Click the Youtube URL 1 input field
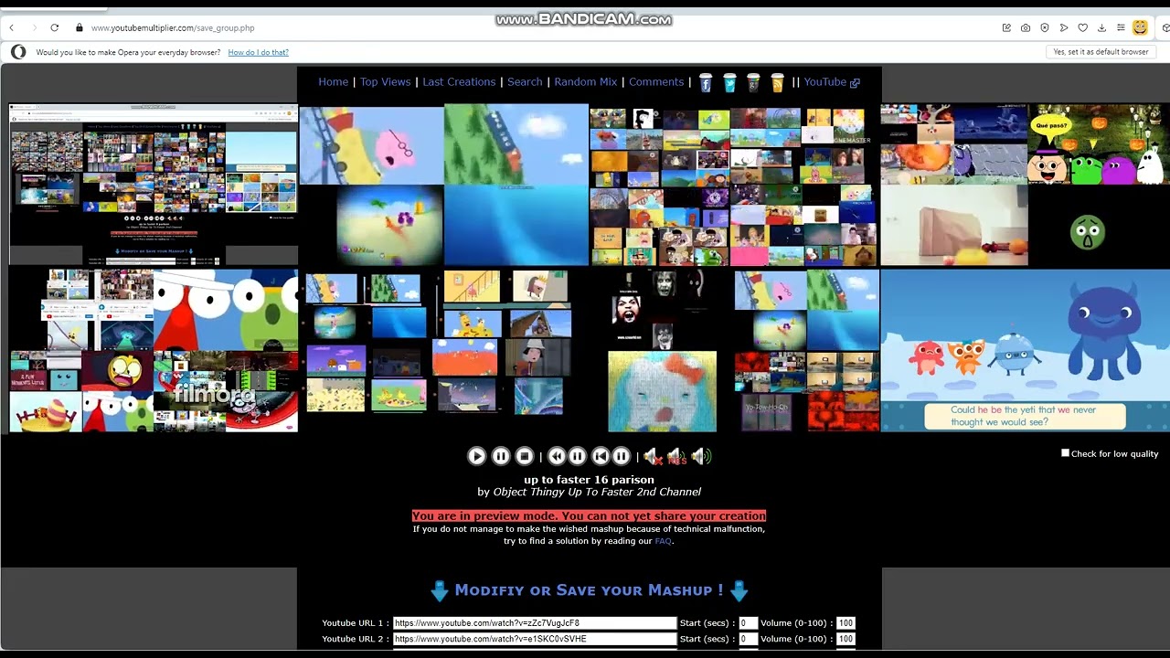 tap(535, 623)
